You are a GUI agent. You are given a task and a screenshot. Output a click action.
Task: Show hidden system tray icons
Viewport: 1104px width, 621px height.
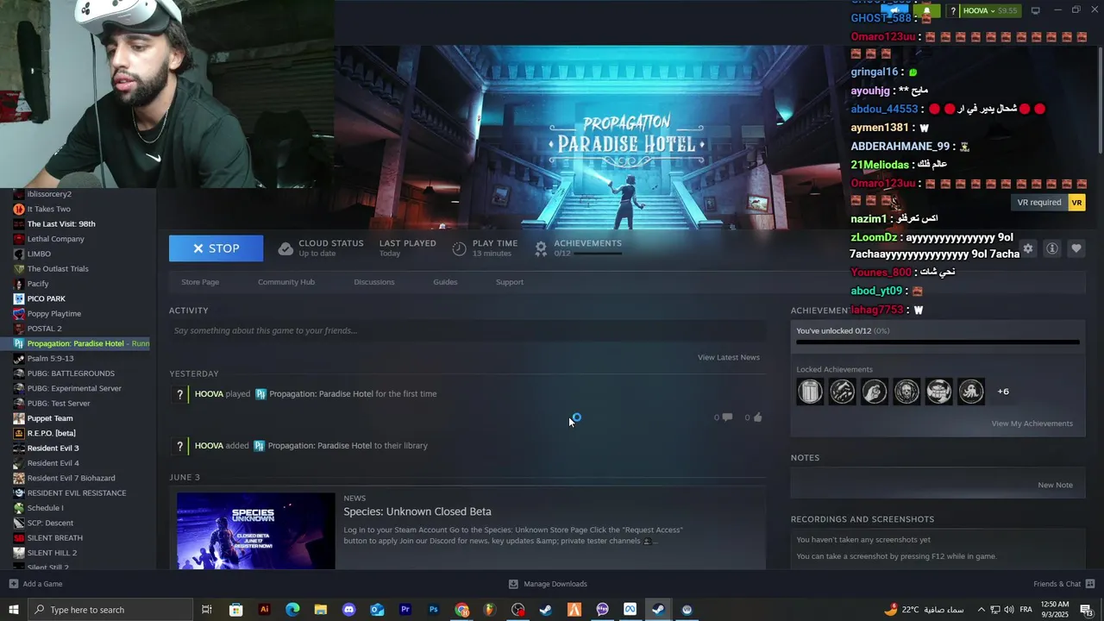coord(981,610)
